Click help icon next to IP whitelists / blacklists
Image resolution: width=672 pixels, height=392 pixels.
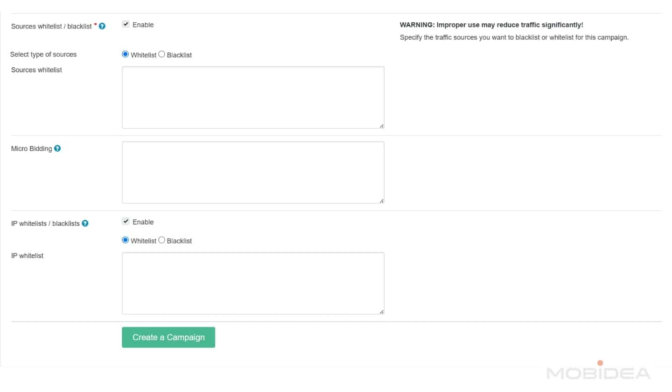85,224
